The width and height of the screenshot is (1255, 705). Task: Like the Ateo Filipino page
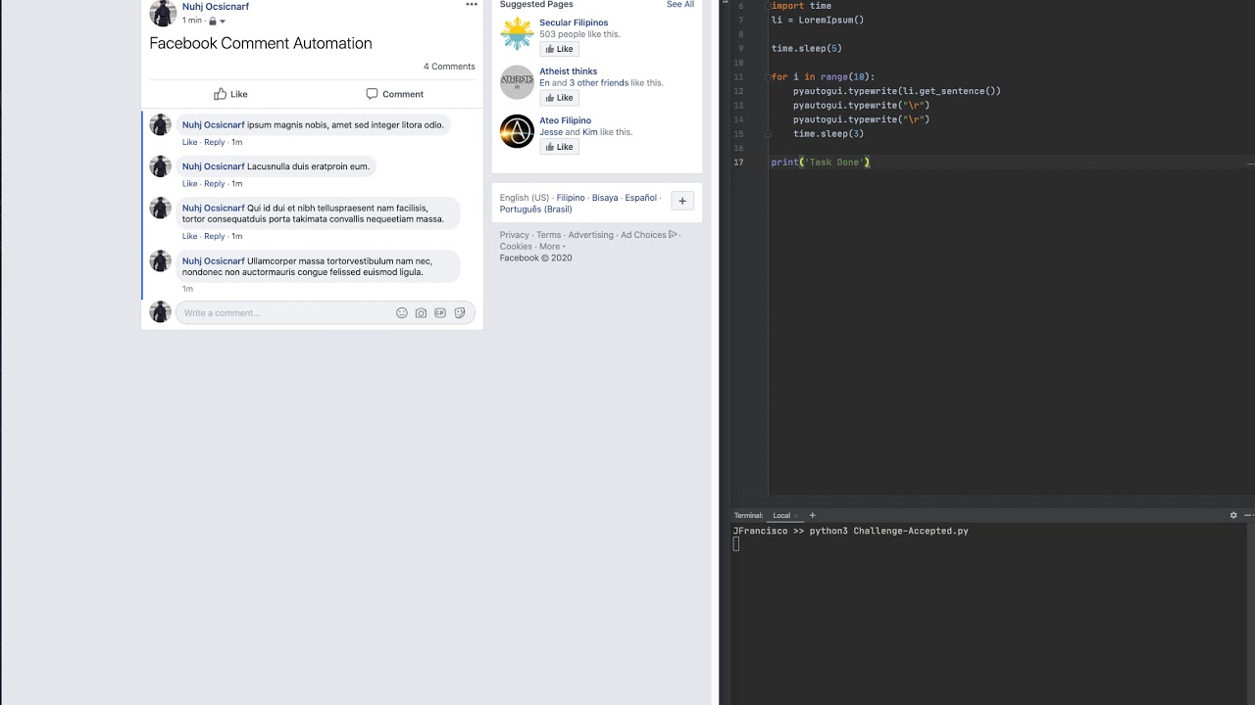point(559,147)
